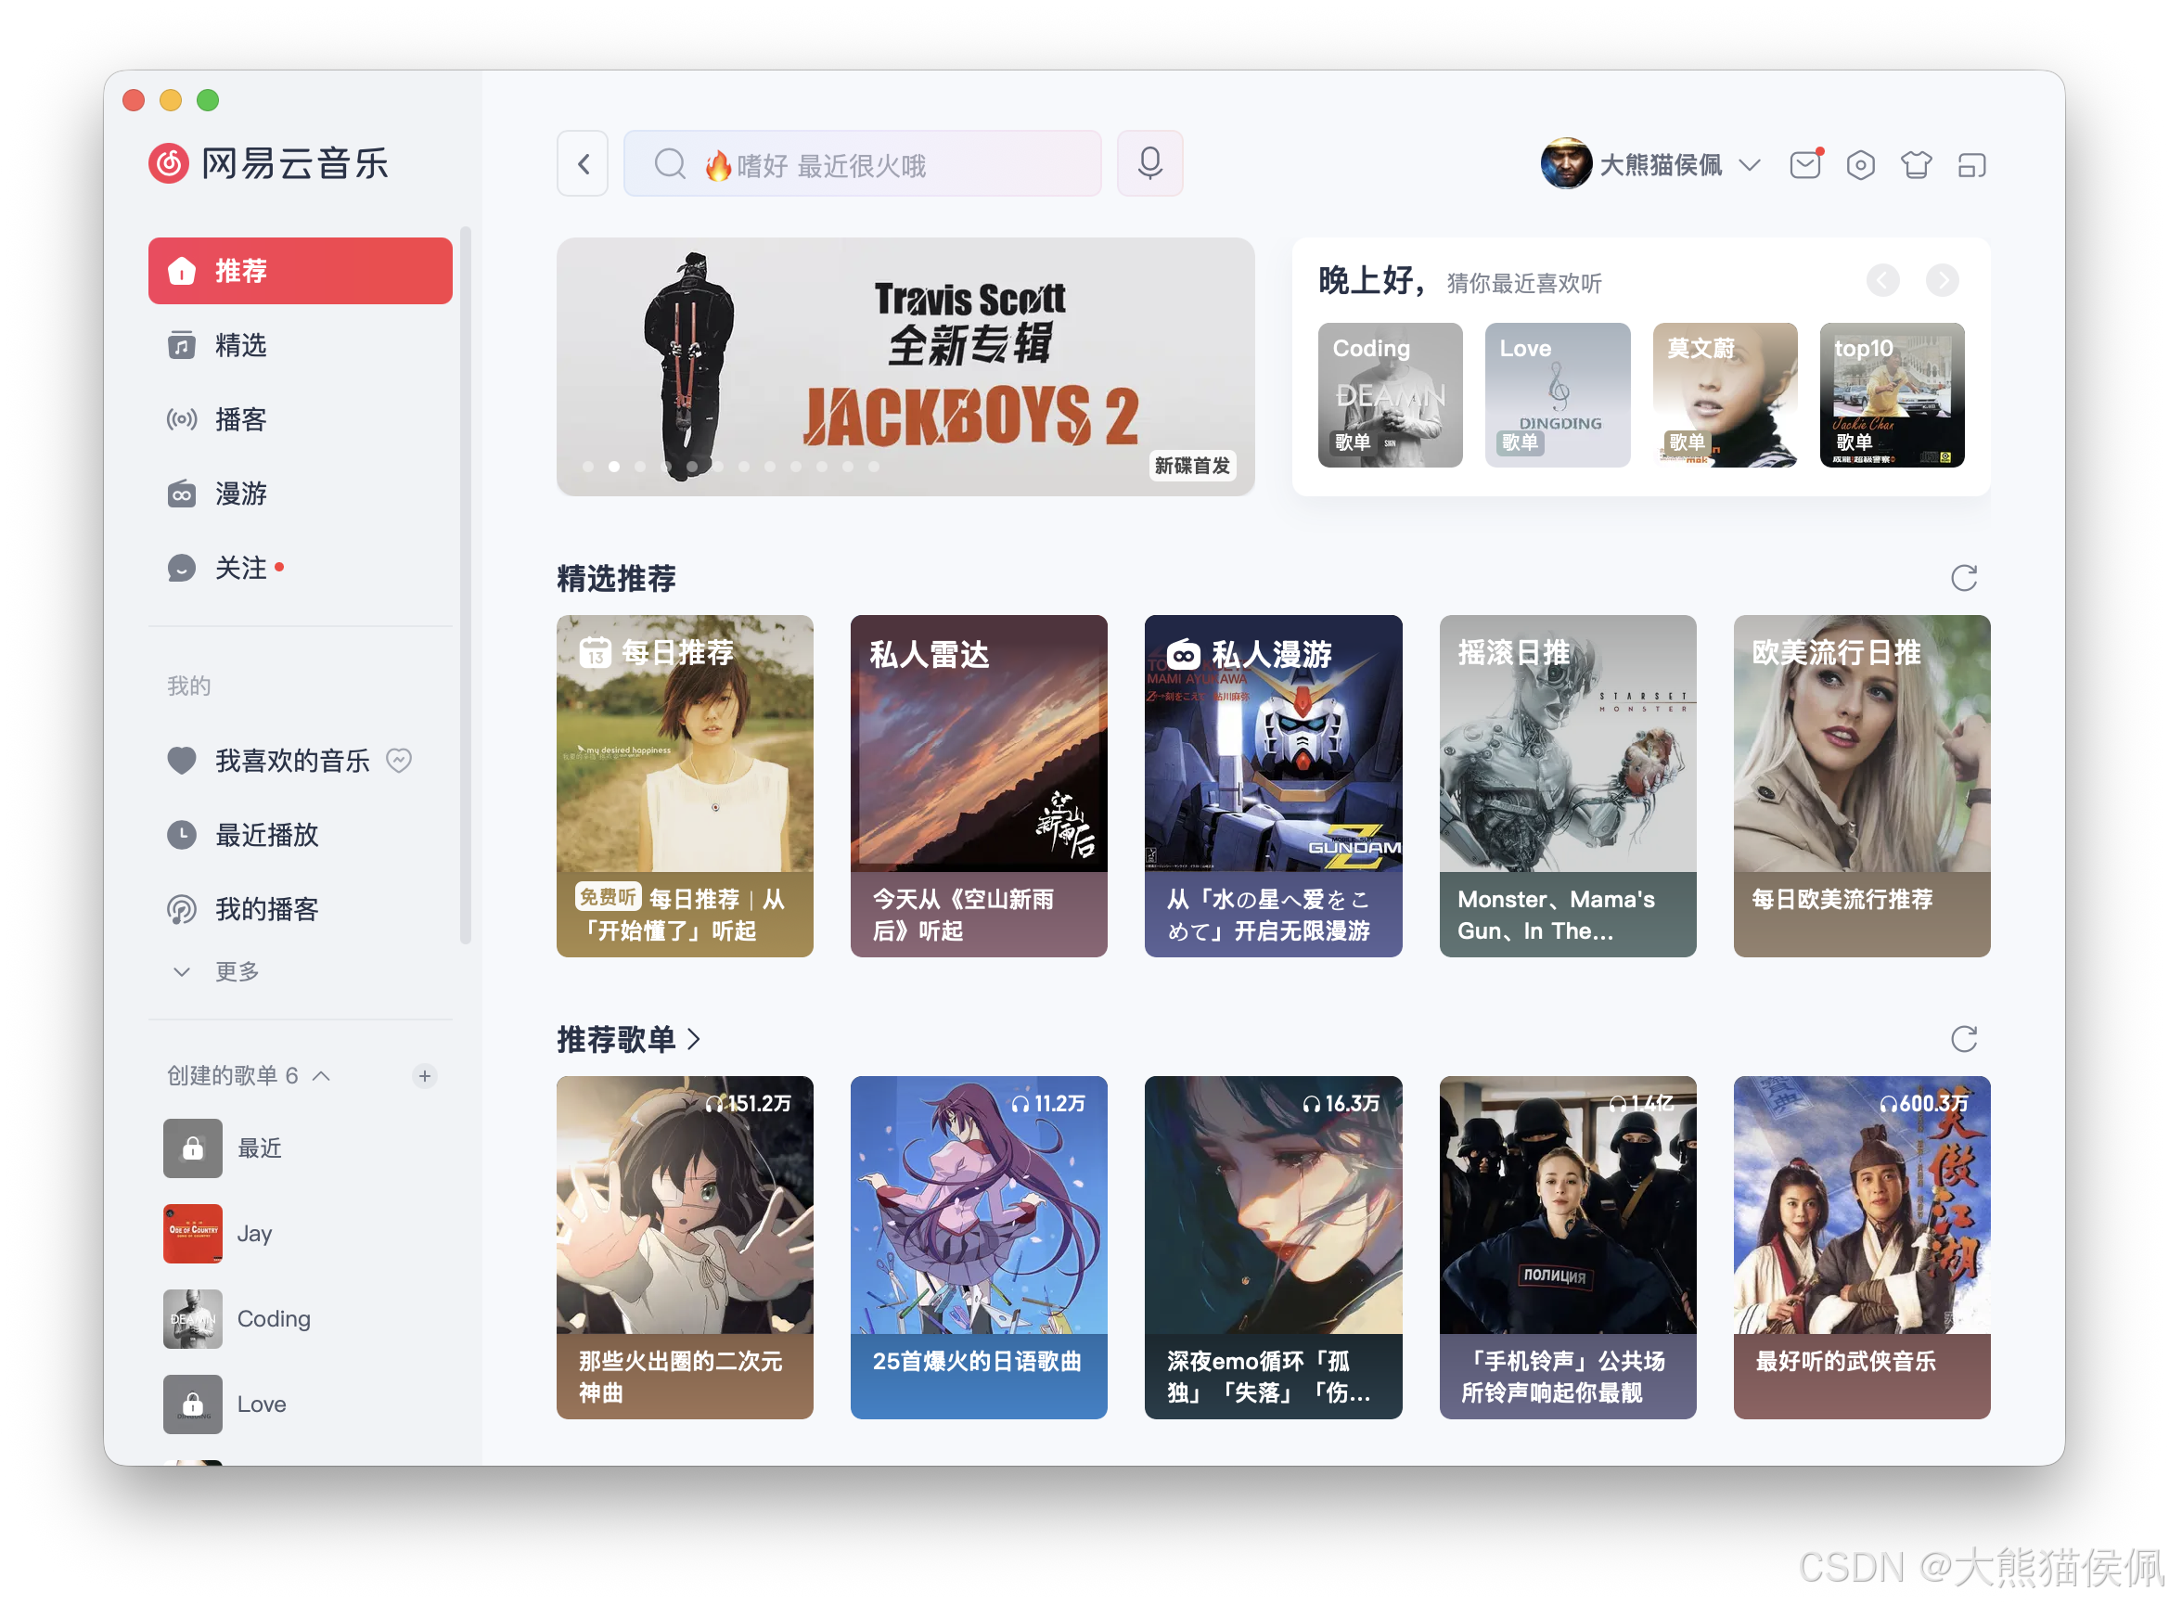Show previous items in 猜你最近喜欢听
Viewport: 2169px width, 1603px height.
[x=1882, y=281]
